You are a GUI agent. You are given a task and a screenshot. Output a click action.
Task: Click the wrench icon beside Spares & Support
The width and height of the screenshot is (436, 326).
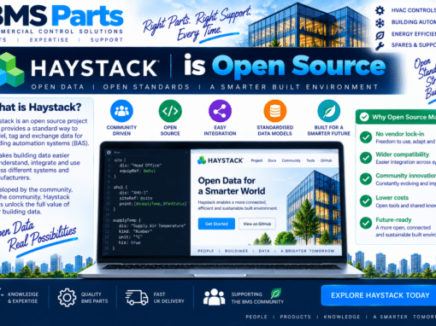pos(380,45)
